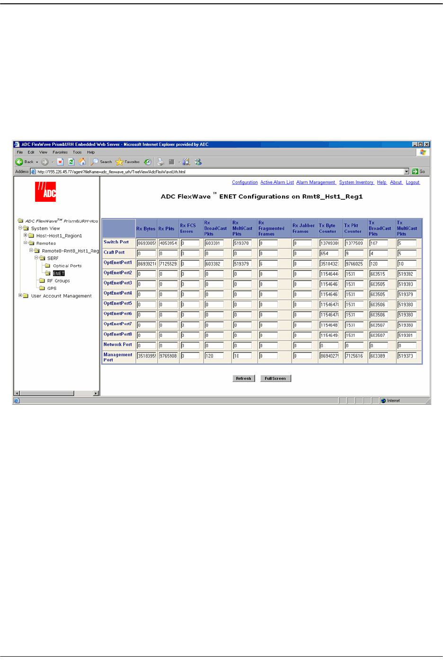
Task: Open the Edit menu
Action: 31,153
